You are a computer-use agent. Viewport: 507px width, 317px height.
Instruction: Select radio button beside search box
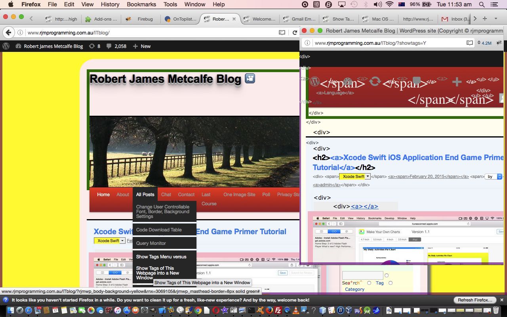point(387,275)
